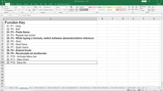Open the File tab
Image resolution: width=163 pixels, height=91 pixels.
point(2,4)
